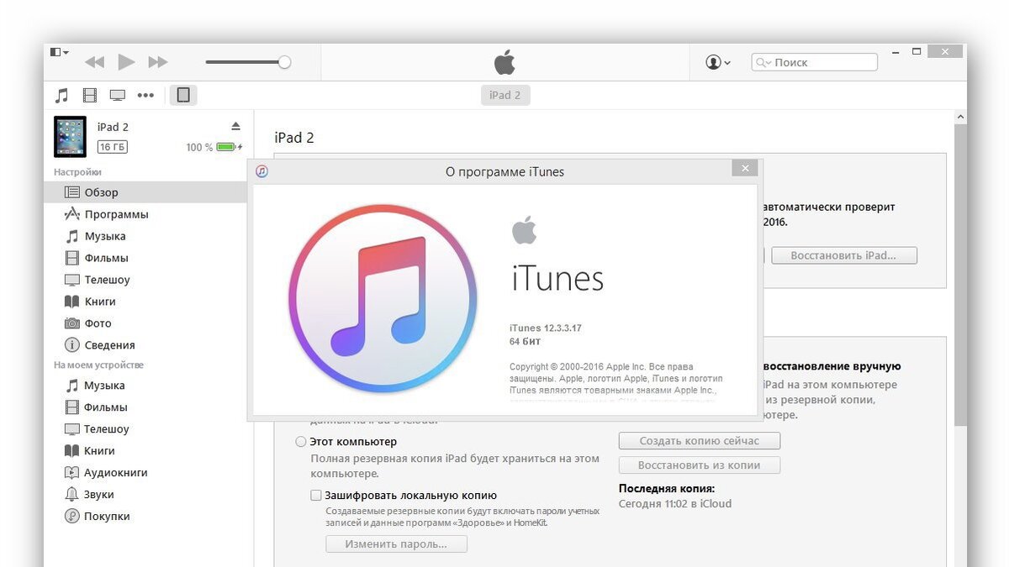The height and width of the screenshot is (567, 1009).
Task: Open the account user menu
Action: pyautogui.click(x=718, y=62)
